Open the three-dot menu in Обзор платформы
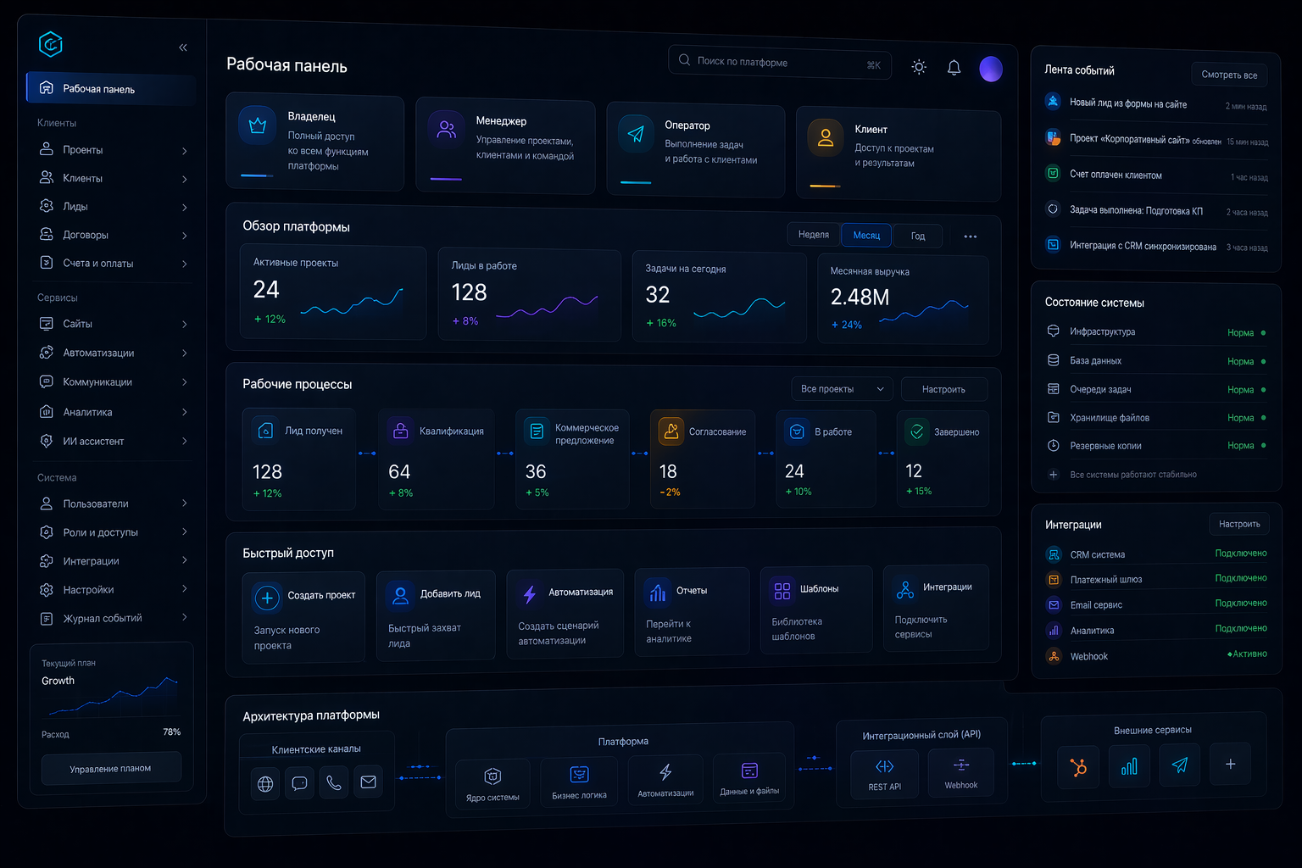Screen dimensions: 1302x868 point(971,236)
